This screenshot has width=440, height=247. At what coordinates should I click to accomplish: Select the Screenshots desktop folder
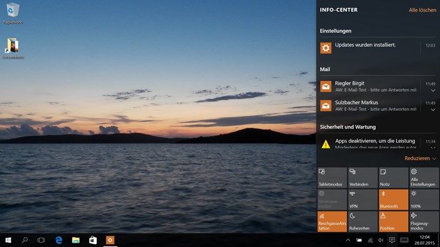point(13,49)
